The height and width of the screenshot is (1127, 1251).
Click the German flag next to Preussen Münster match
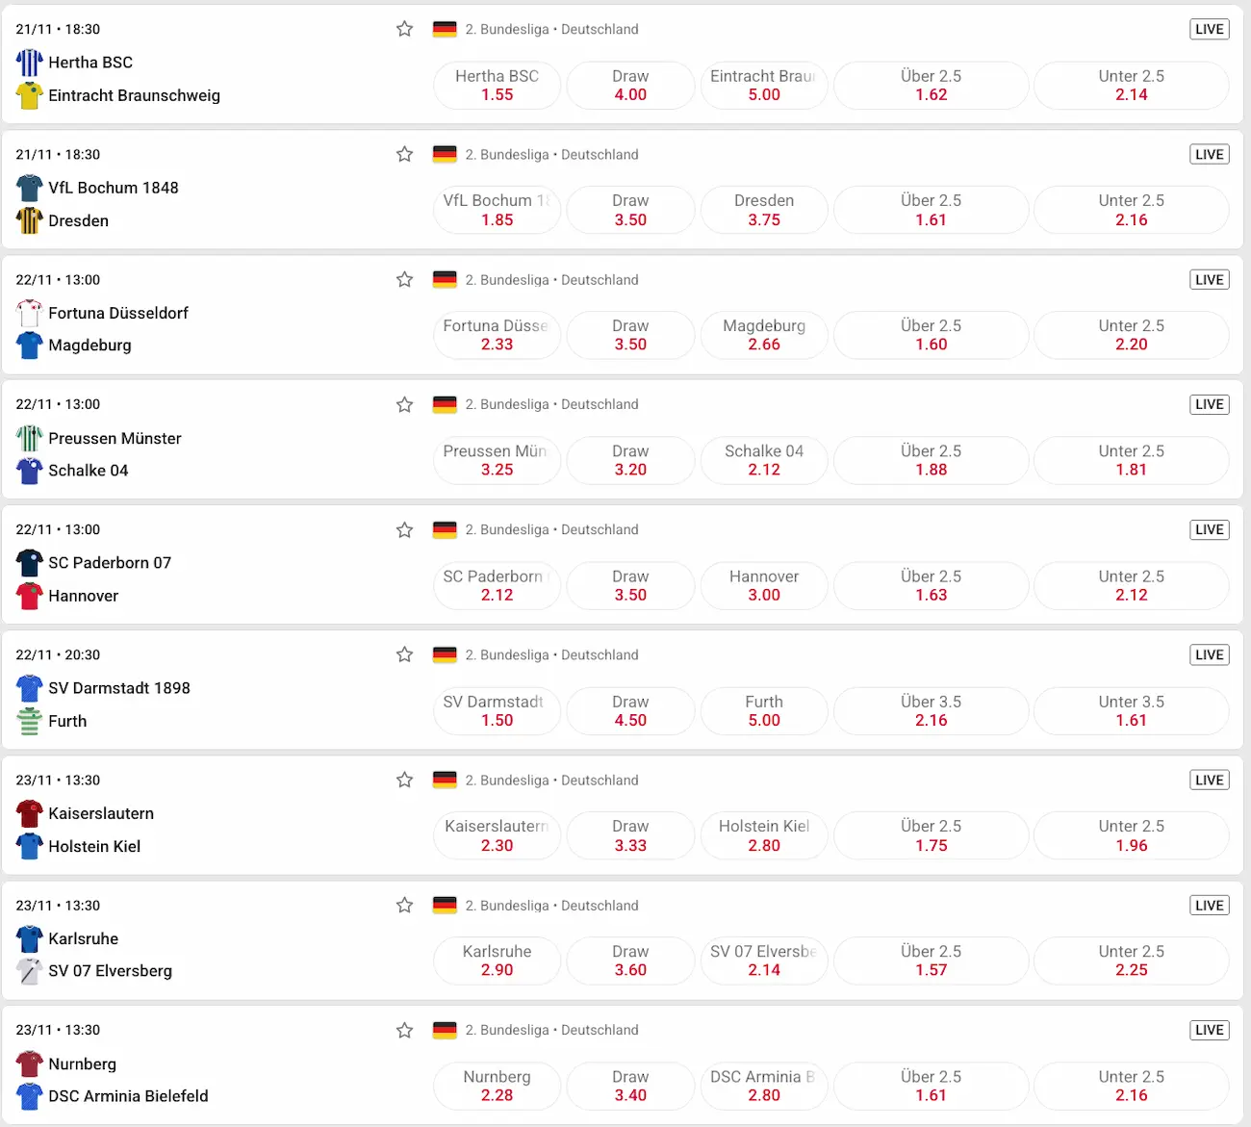click(445, 404)
